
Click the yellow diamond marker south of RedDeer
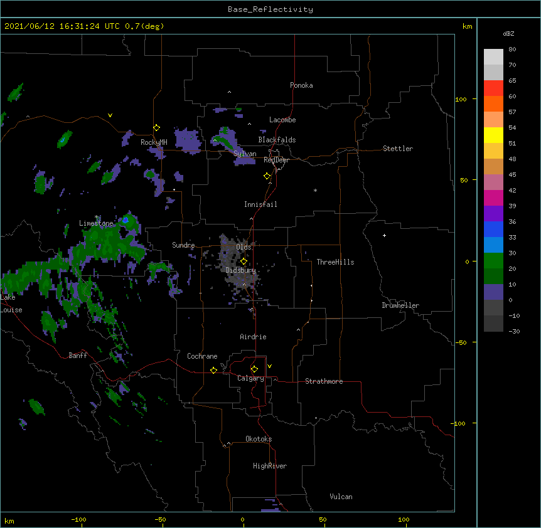click(x=267, y=176)
